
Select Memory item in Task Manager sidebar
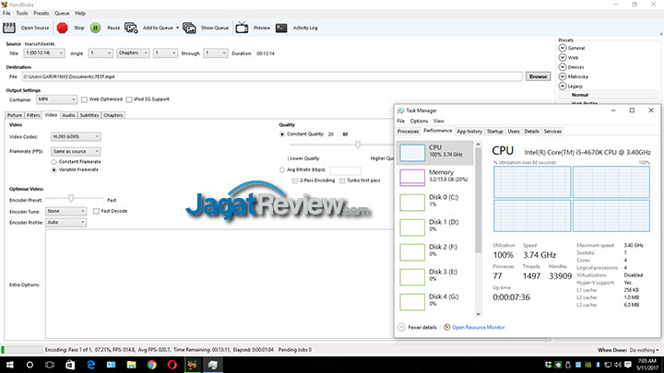coord(435,178)
